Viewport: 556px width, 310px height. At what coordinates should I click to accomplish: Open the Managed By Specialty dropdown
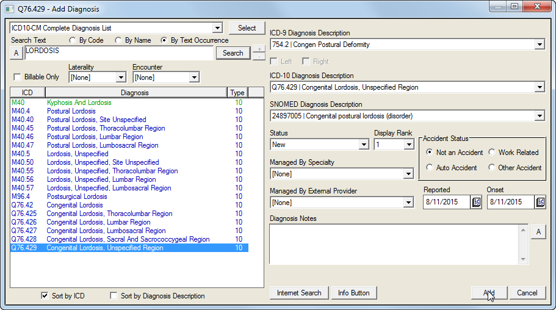[x=408, y=174]
